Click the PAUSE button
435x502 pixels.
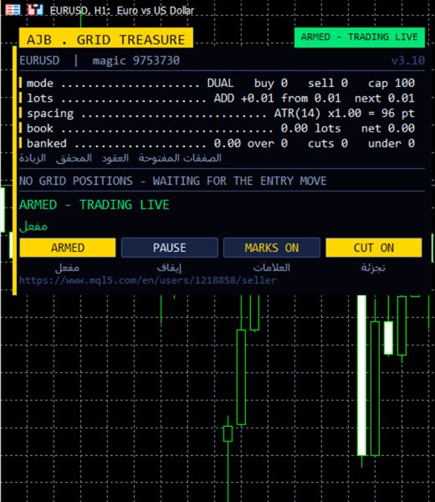click(170, 248)
